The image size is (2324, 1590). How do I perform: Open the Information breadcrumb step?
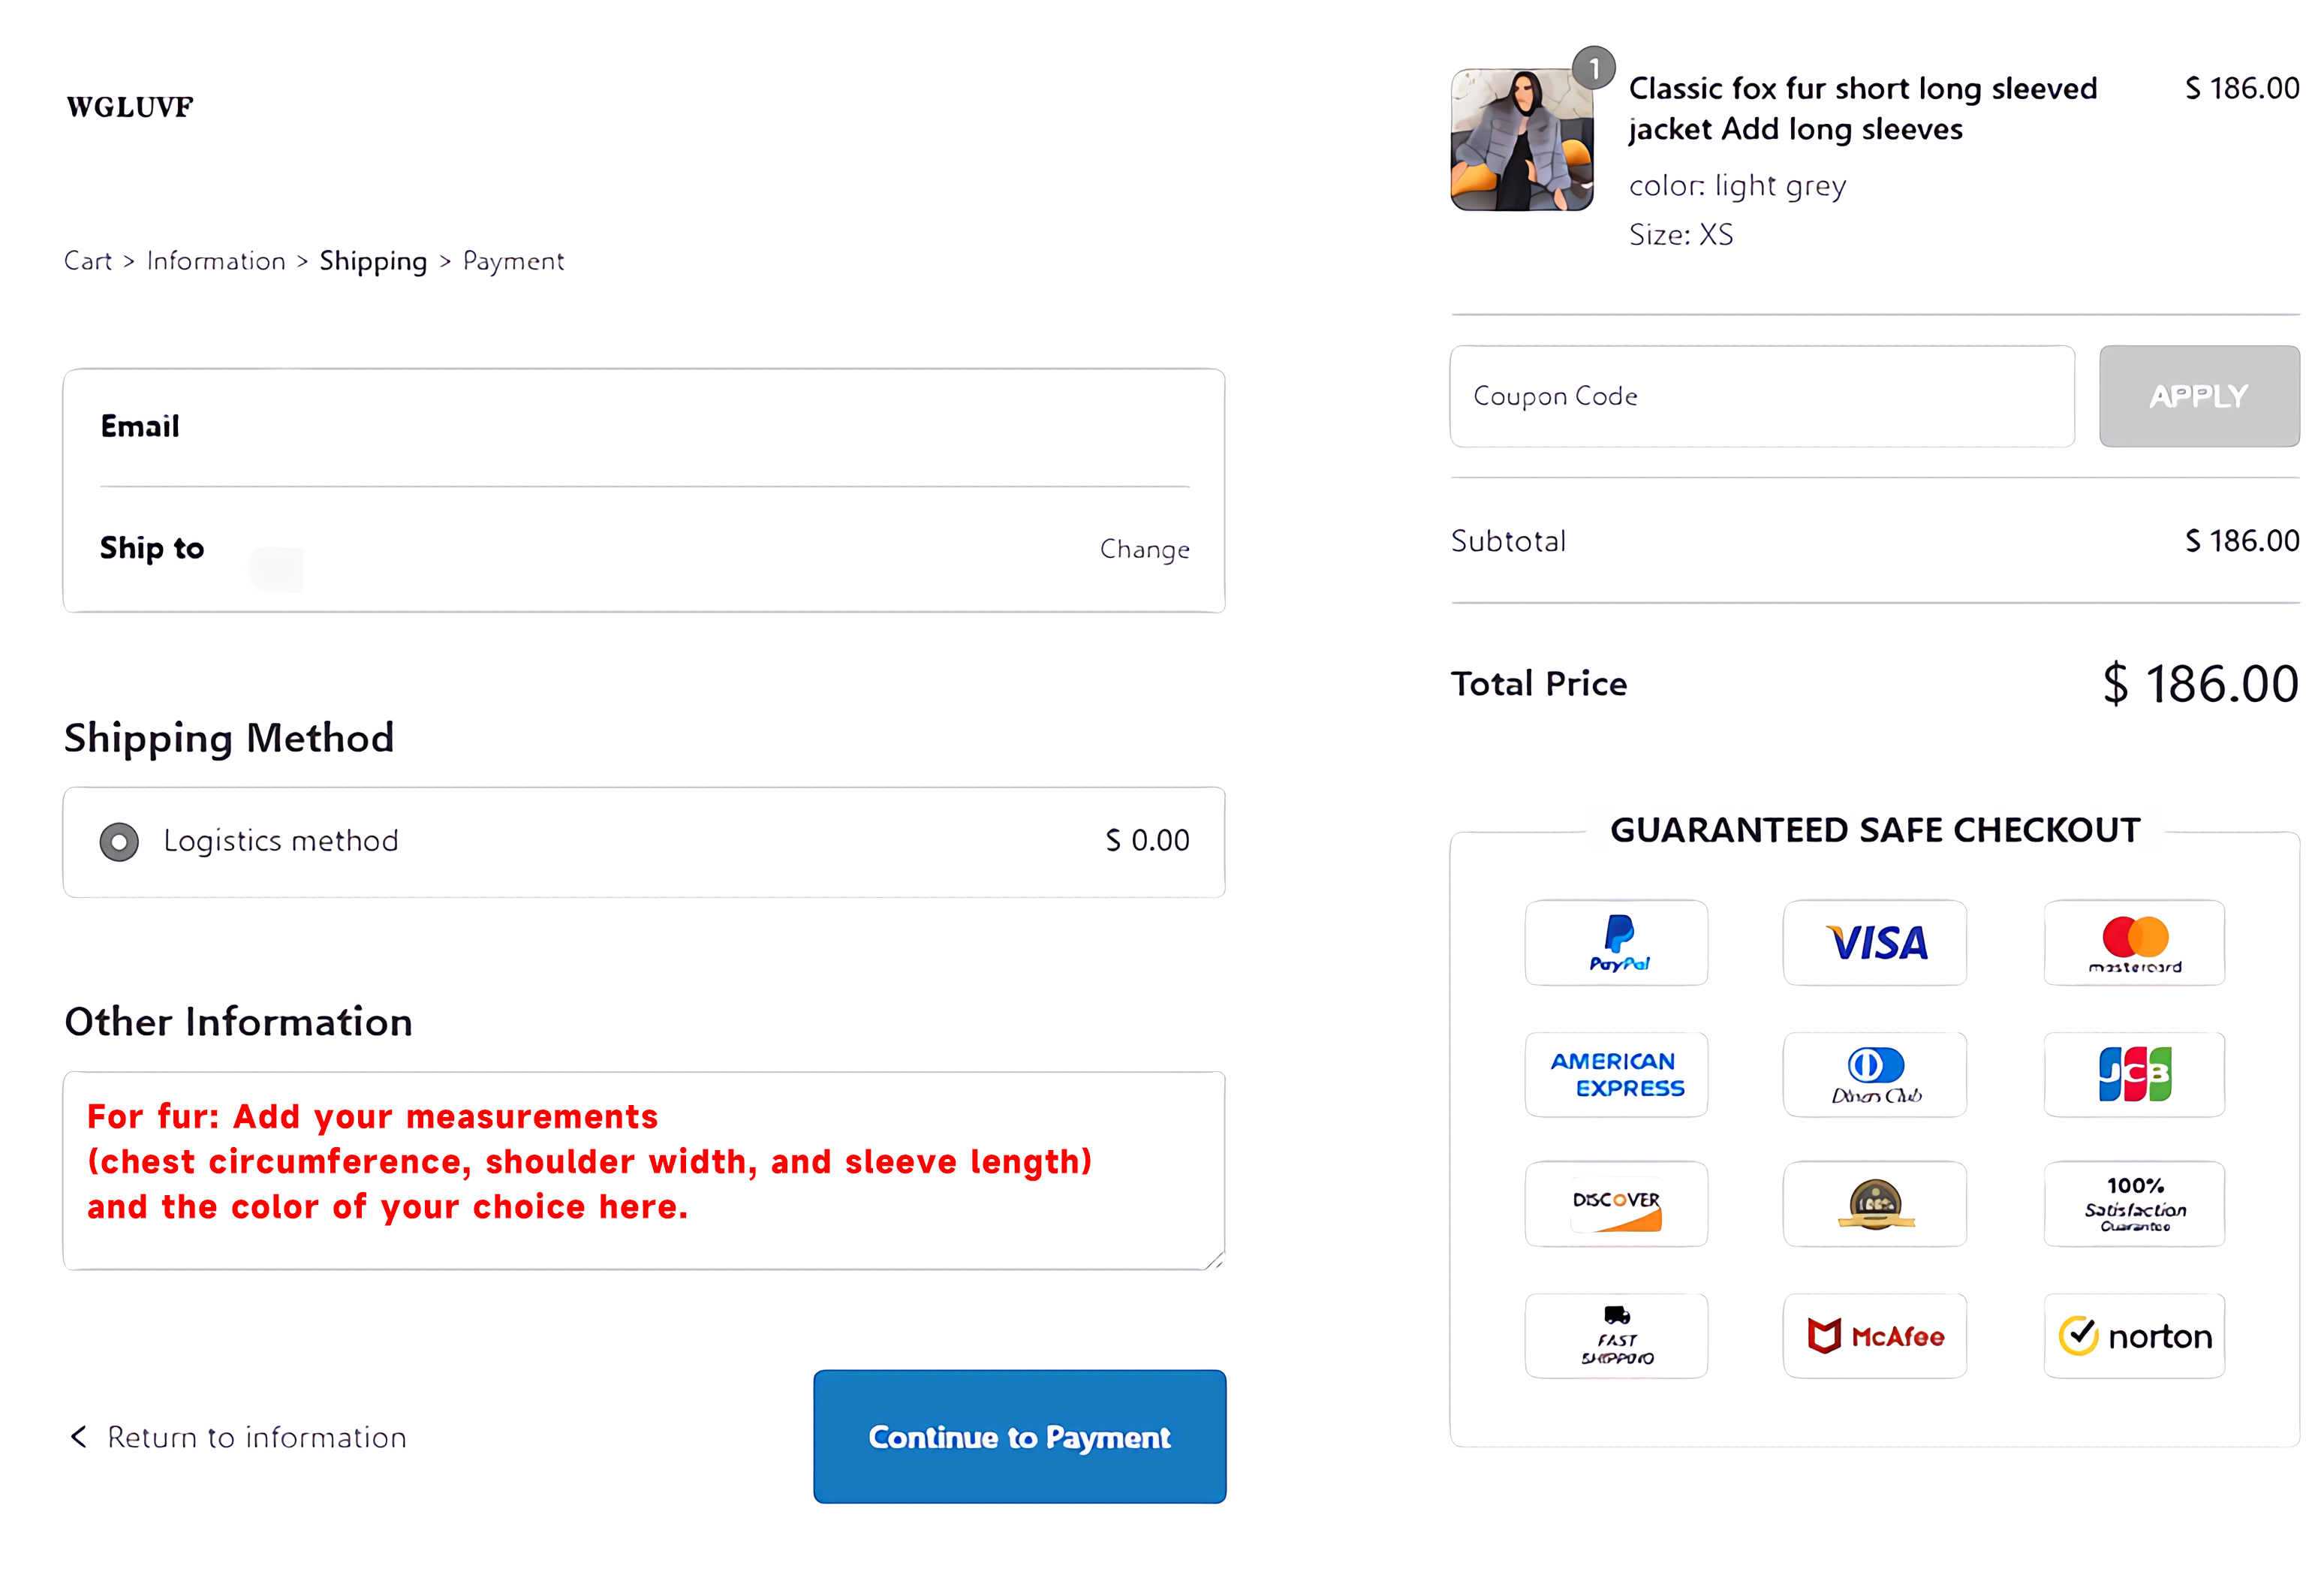[216, 261]
